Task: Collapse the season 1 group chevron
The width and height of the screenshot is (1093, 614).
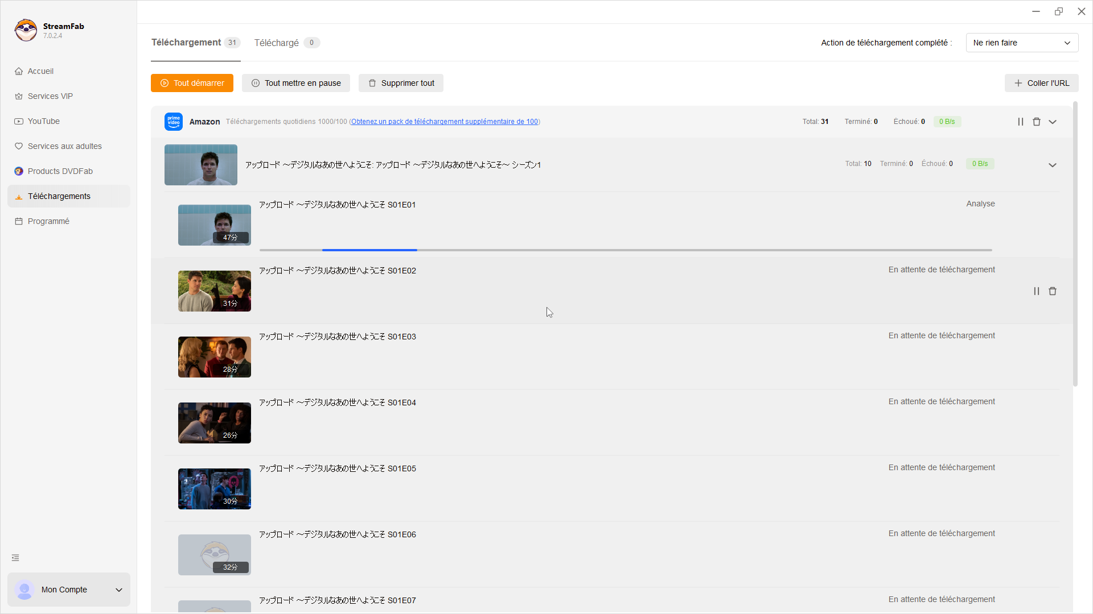Action: (x=1053, y=165)
